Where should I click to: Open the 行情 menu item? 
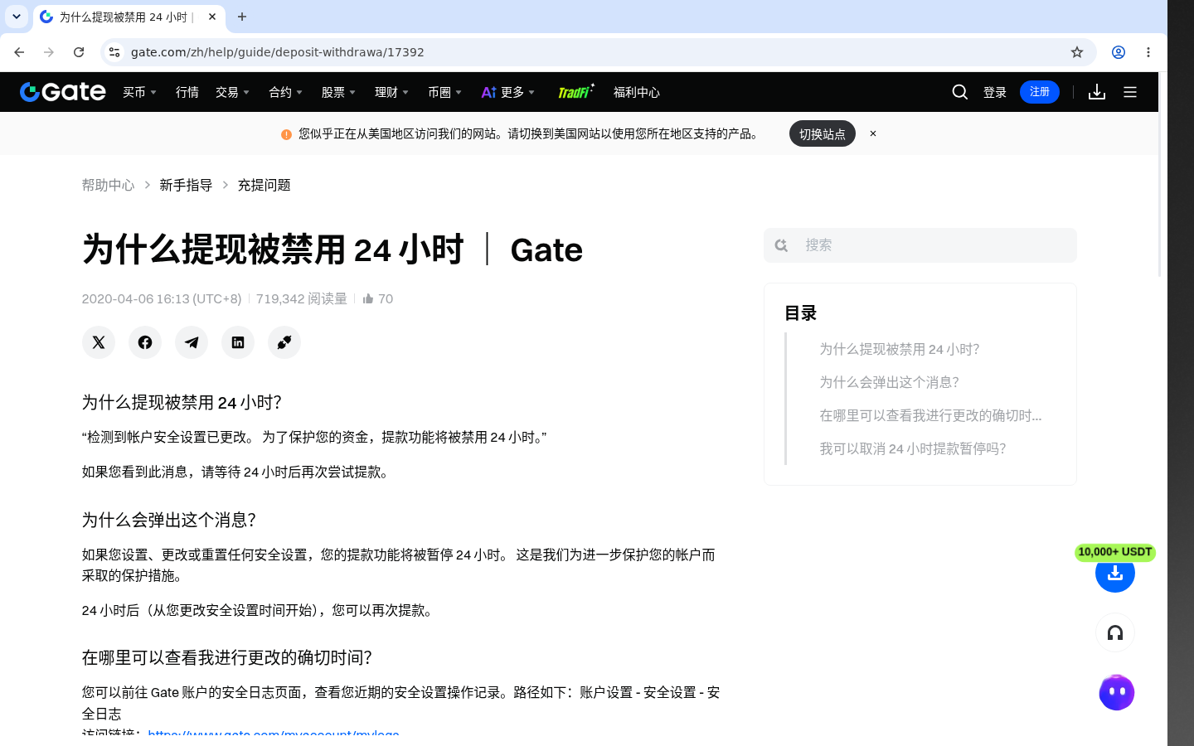[187, 92]
